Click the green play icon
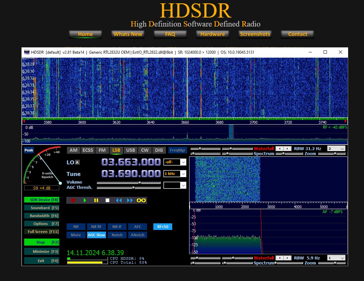The image size is (364, 281). tap(85, 200)
